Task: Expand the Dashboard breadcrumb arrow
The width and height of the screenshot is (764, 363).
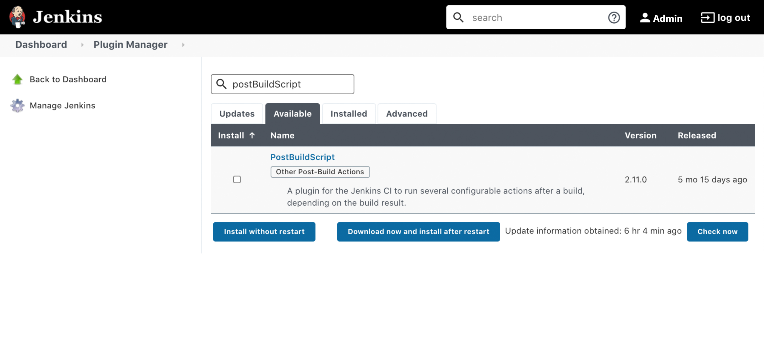Action: (82, 45)
